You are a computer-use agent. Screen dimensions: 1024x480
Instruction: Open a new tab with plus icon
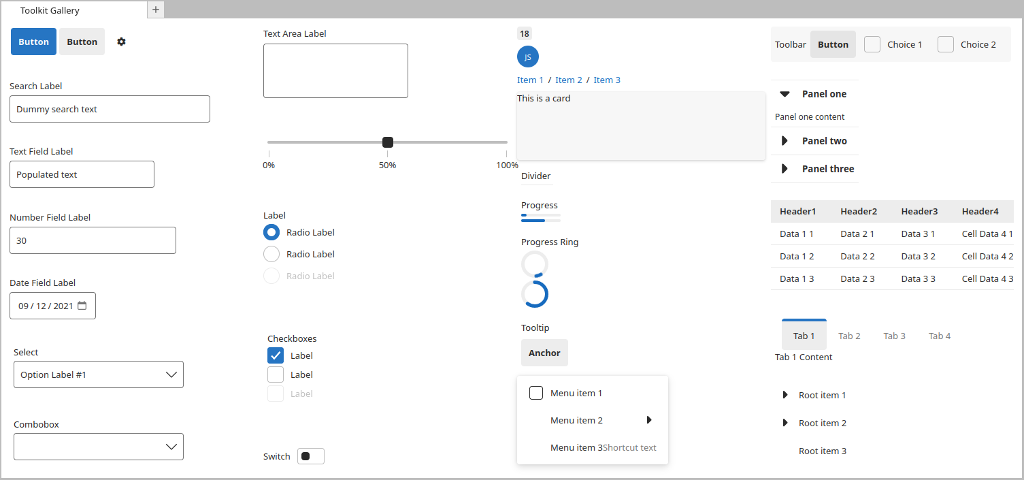[156, 10]
